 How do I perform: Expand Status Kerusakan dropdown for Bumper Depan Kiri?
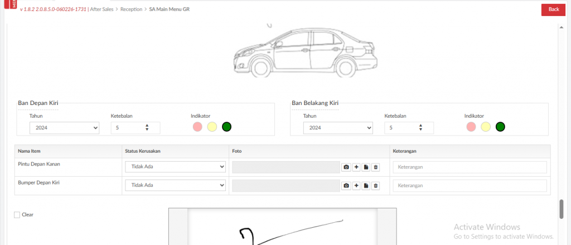(175, 186)
